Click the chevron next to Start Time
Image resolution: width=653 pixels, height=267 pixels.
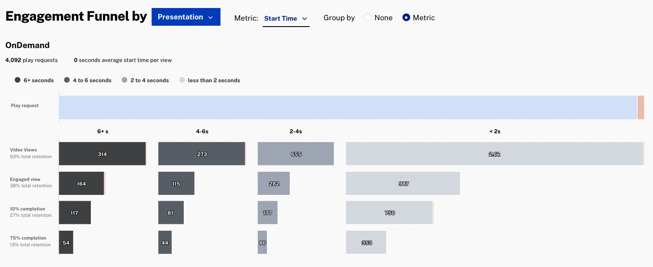[x=304, y=19]
